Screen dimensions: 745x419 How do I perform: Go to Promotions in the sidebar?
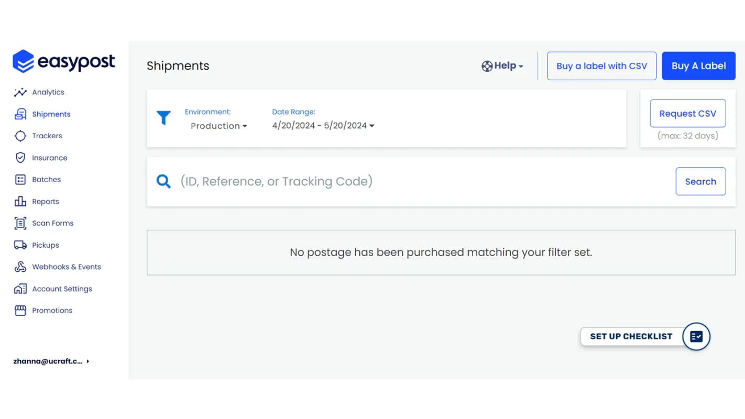(x=52, y=311)
